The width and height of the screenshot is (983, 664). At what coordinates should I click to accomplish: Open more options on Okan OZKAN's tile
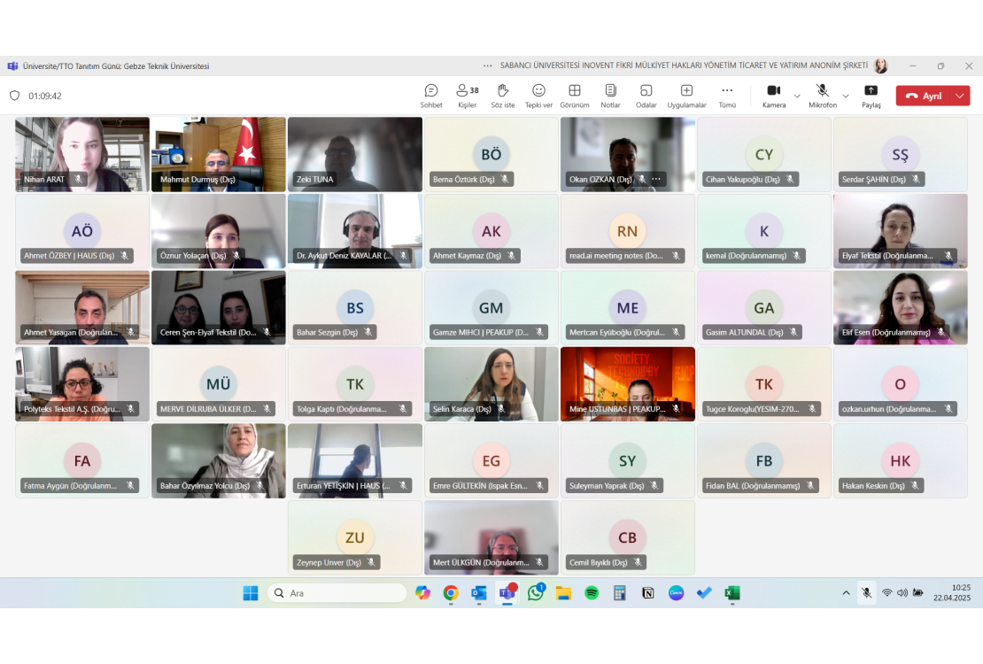[x=656, y=179]
